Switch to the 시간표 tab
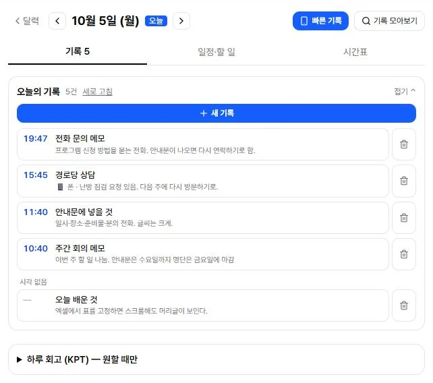Image resolution: width=433 pixels, height=383 pixels. [355, 52]
